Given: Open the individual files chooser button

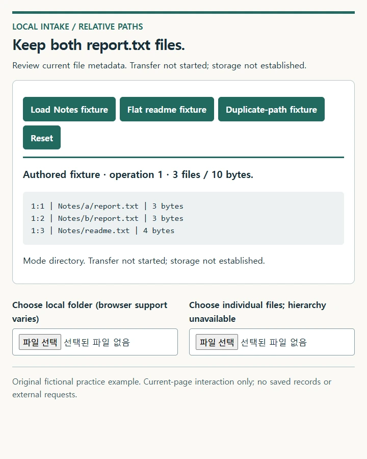Looking at the screenshot, I should (x=217, y=342).
